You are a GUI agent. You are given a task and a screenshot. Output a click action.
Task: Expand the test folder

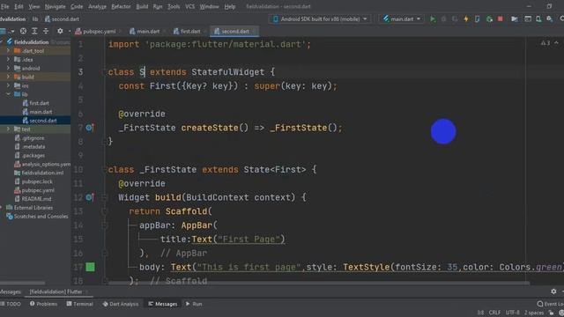click(x=8, y=129)
